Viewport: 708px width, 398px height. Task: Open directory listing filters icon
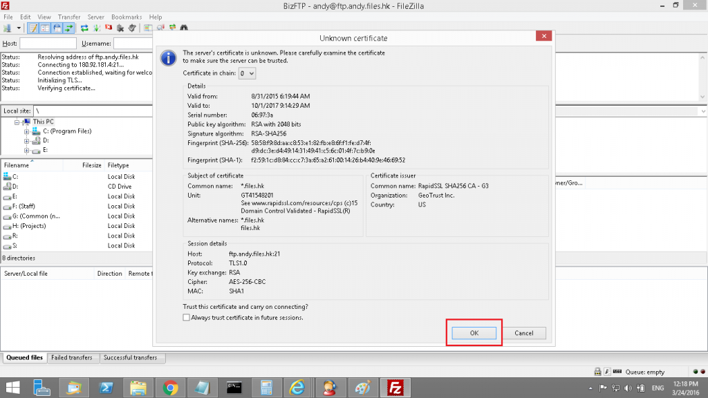point(148,28)
